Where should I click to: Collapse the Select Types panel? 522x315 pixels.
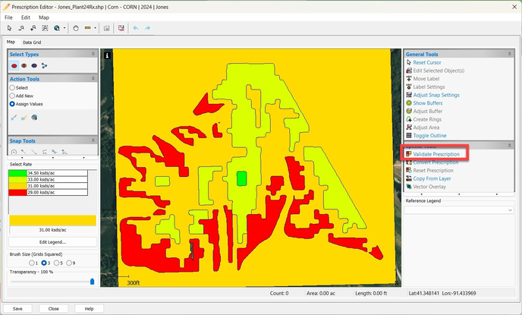point(93,55)
